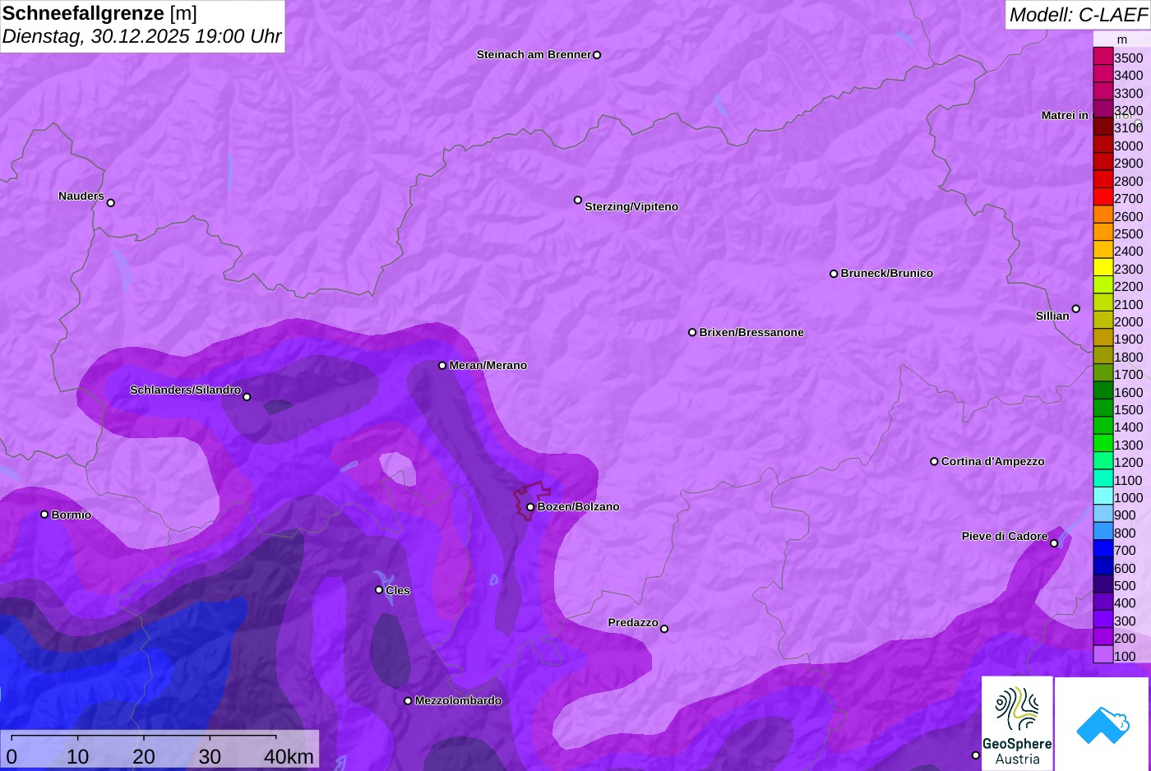Viewport: 1151px width, 771px height.
Task: Click the 300 legend value label
Action: [1126, 621]
